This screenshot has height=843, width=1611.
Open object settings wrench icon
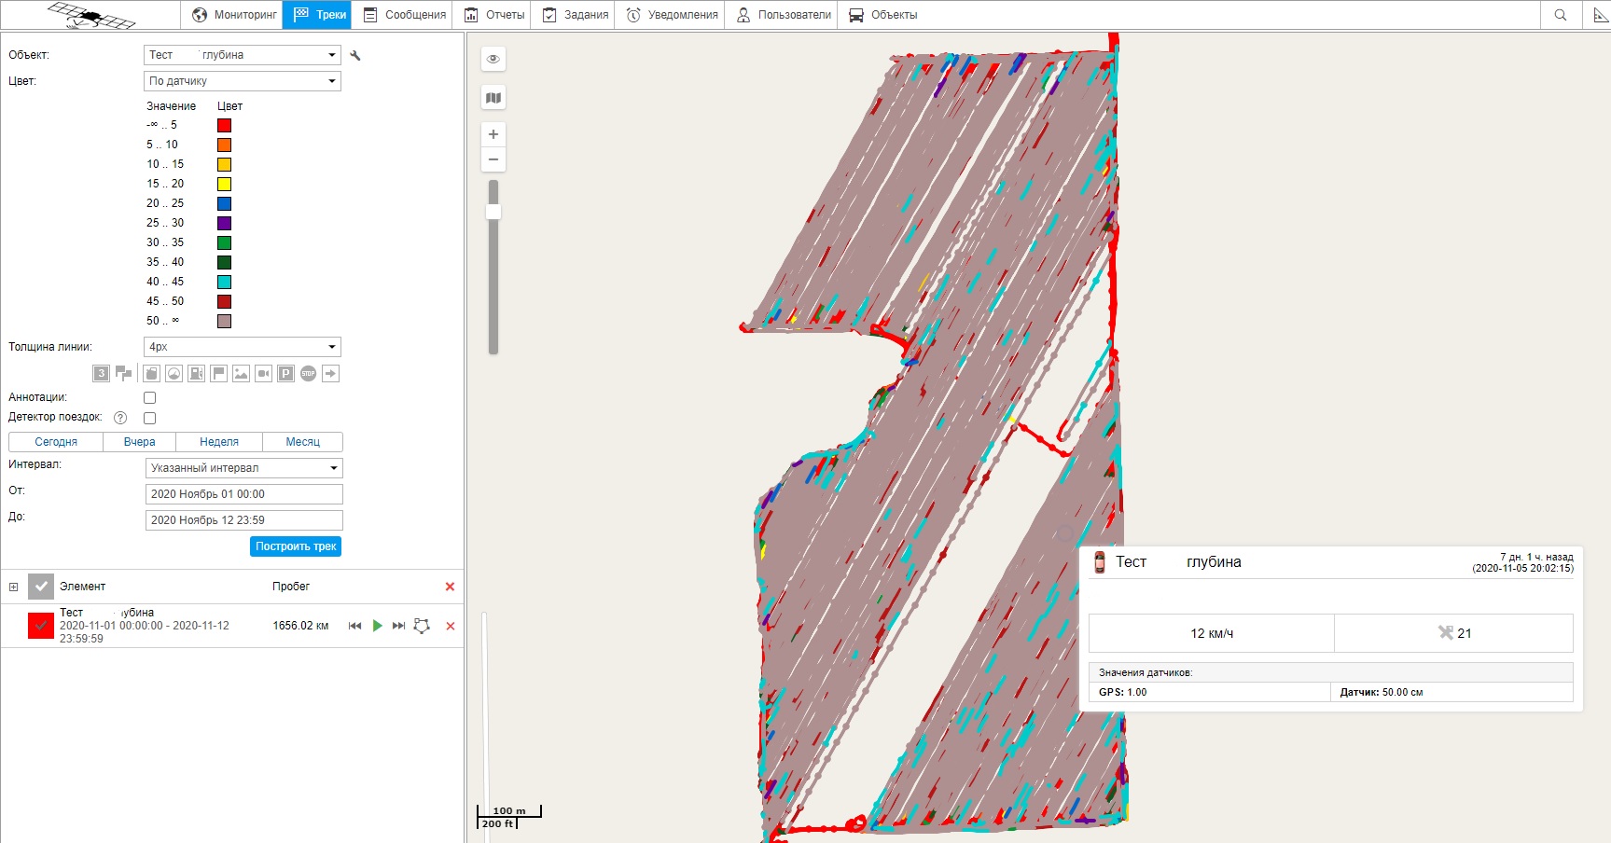(355, 56)
